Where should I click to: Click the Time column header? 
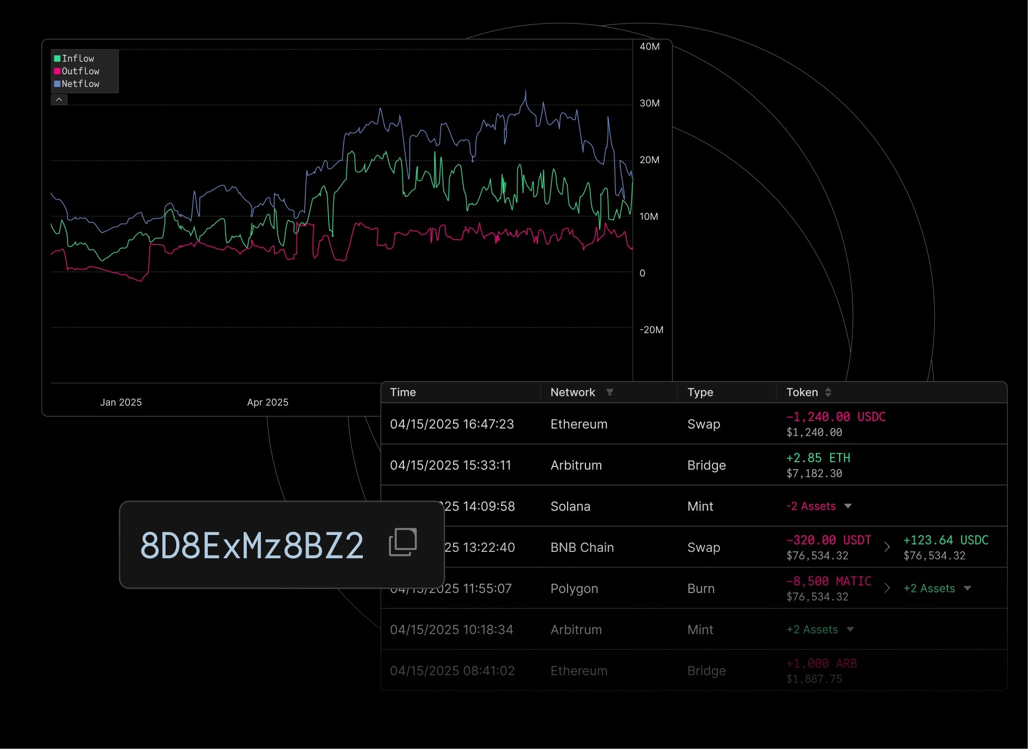(403, 392)
